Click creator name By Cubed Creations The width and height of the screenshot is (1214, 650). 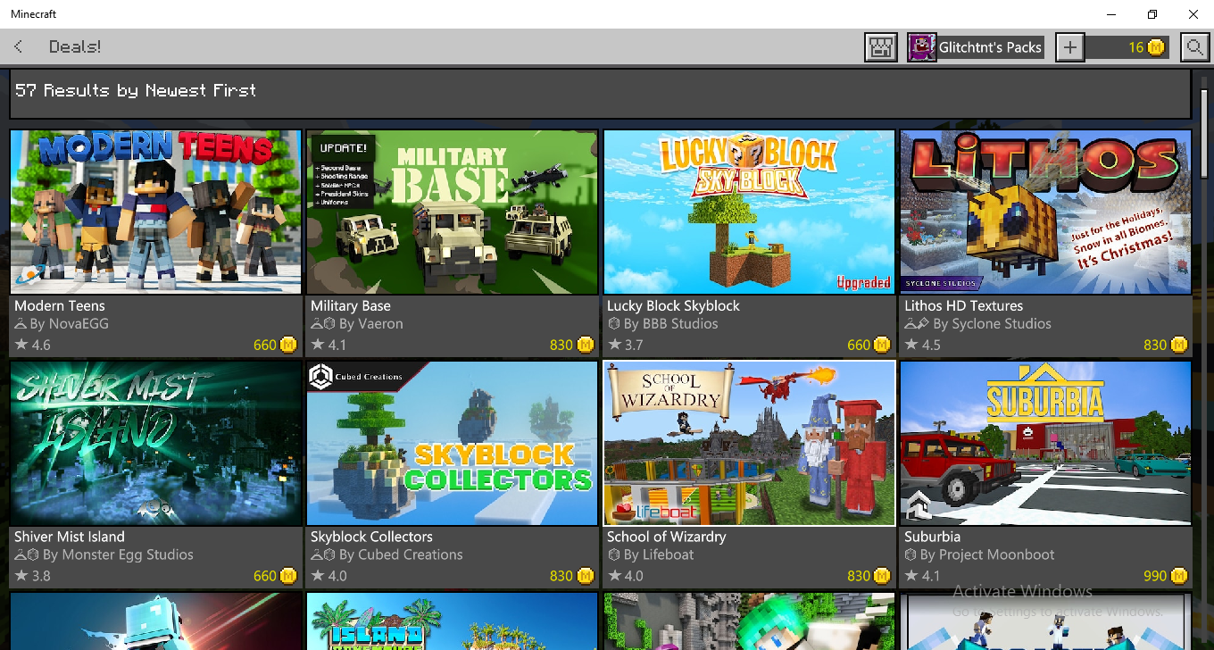(x=401, y=555)
